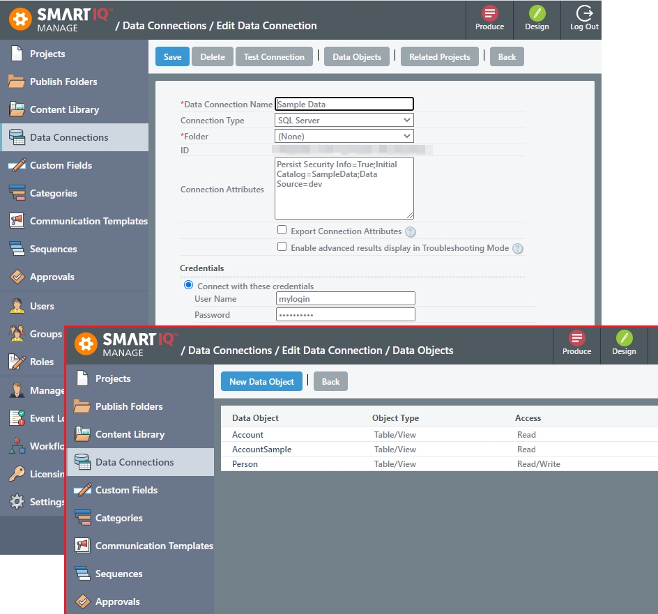Click Produce icon in back window header
658x614 pixels.
tap(489, 13)
